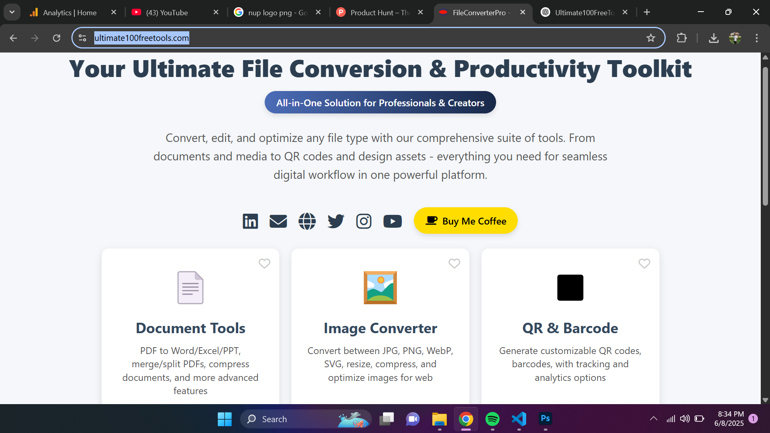Click the email envelope icon
Image resolution: width=770 pixels, height=433 pixels.
pos(278,221)
